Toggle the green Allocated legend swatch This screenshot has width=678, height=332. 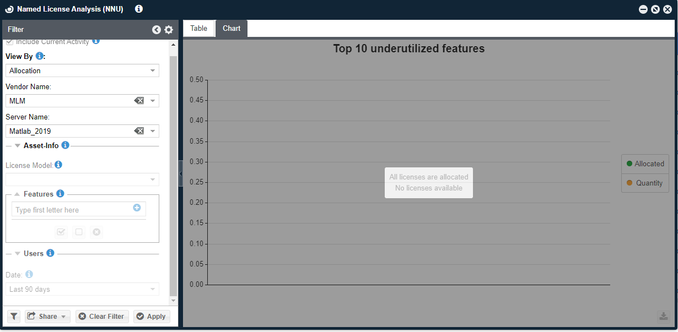pos(629,164)
